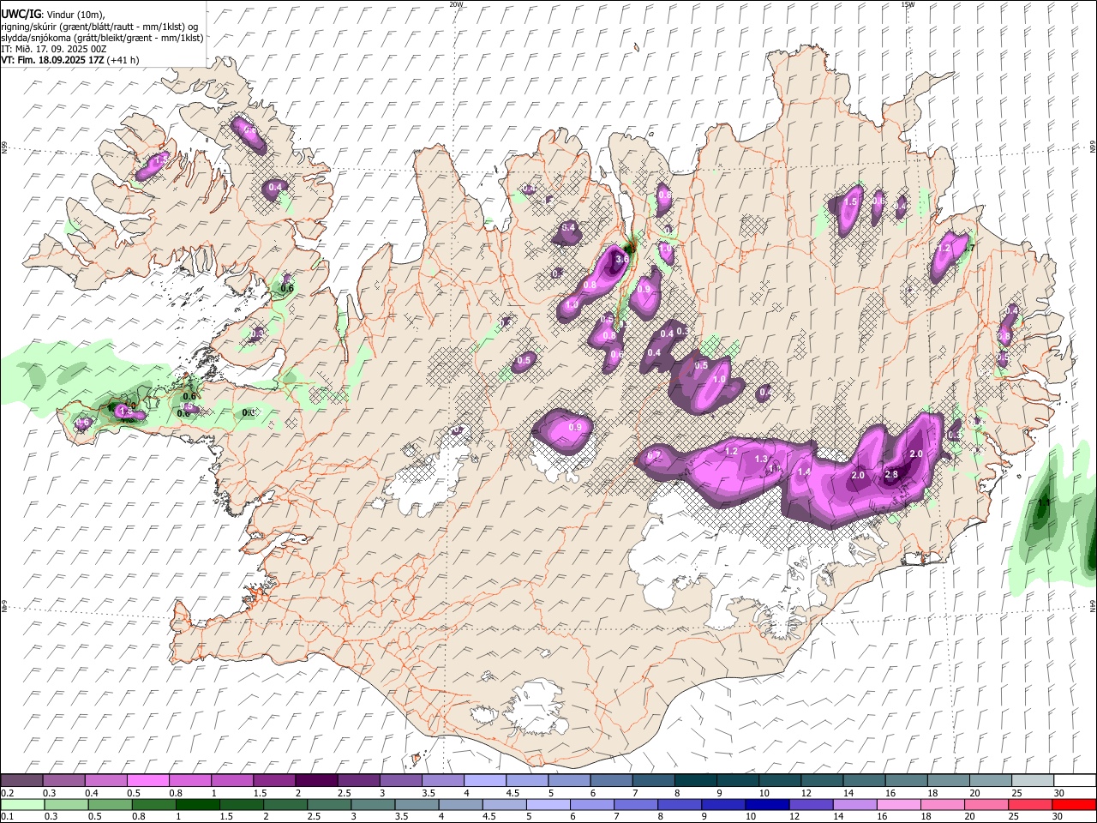This screenshot has height=823, width=1097.
Task: Click the '0.7' snowfall value on the map
Action: pyautogui.click(x=654, y=455)
